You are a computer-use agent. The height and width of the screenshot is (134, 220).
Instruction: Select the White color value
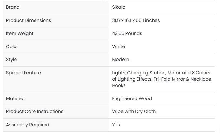point(118,46)
